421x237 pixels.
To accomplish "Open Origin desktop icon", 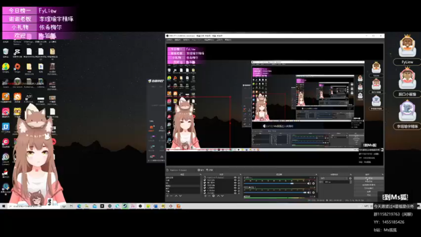I will pyautogui.click(x=17, y=67).
